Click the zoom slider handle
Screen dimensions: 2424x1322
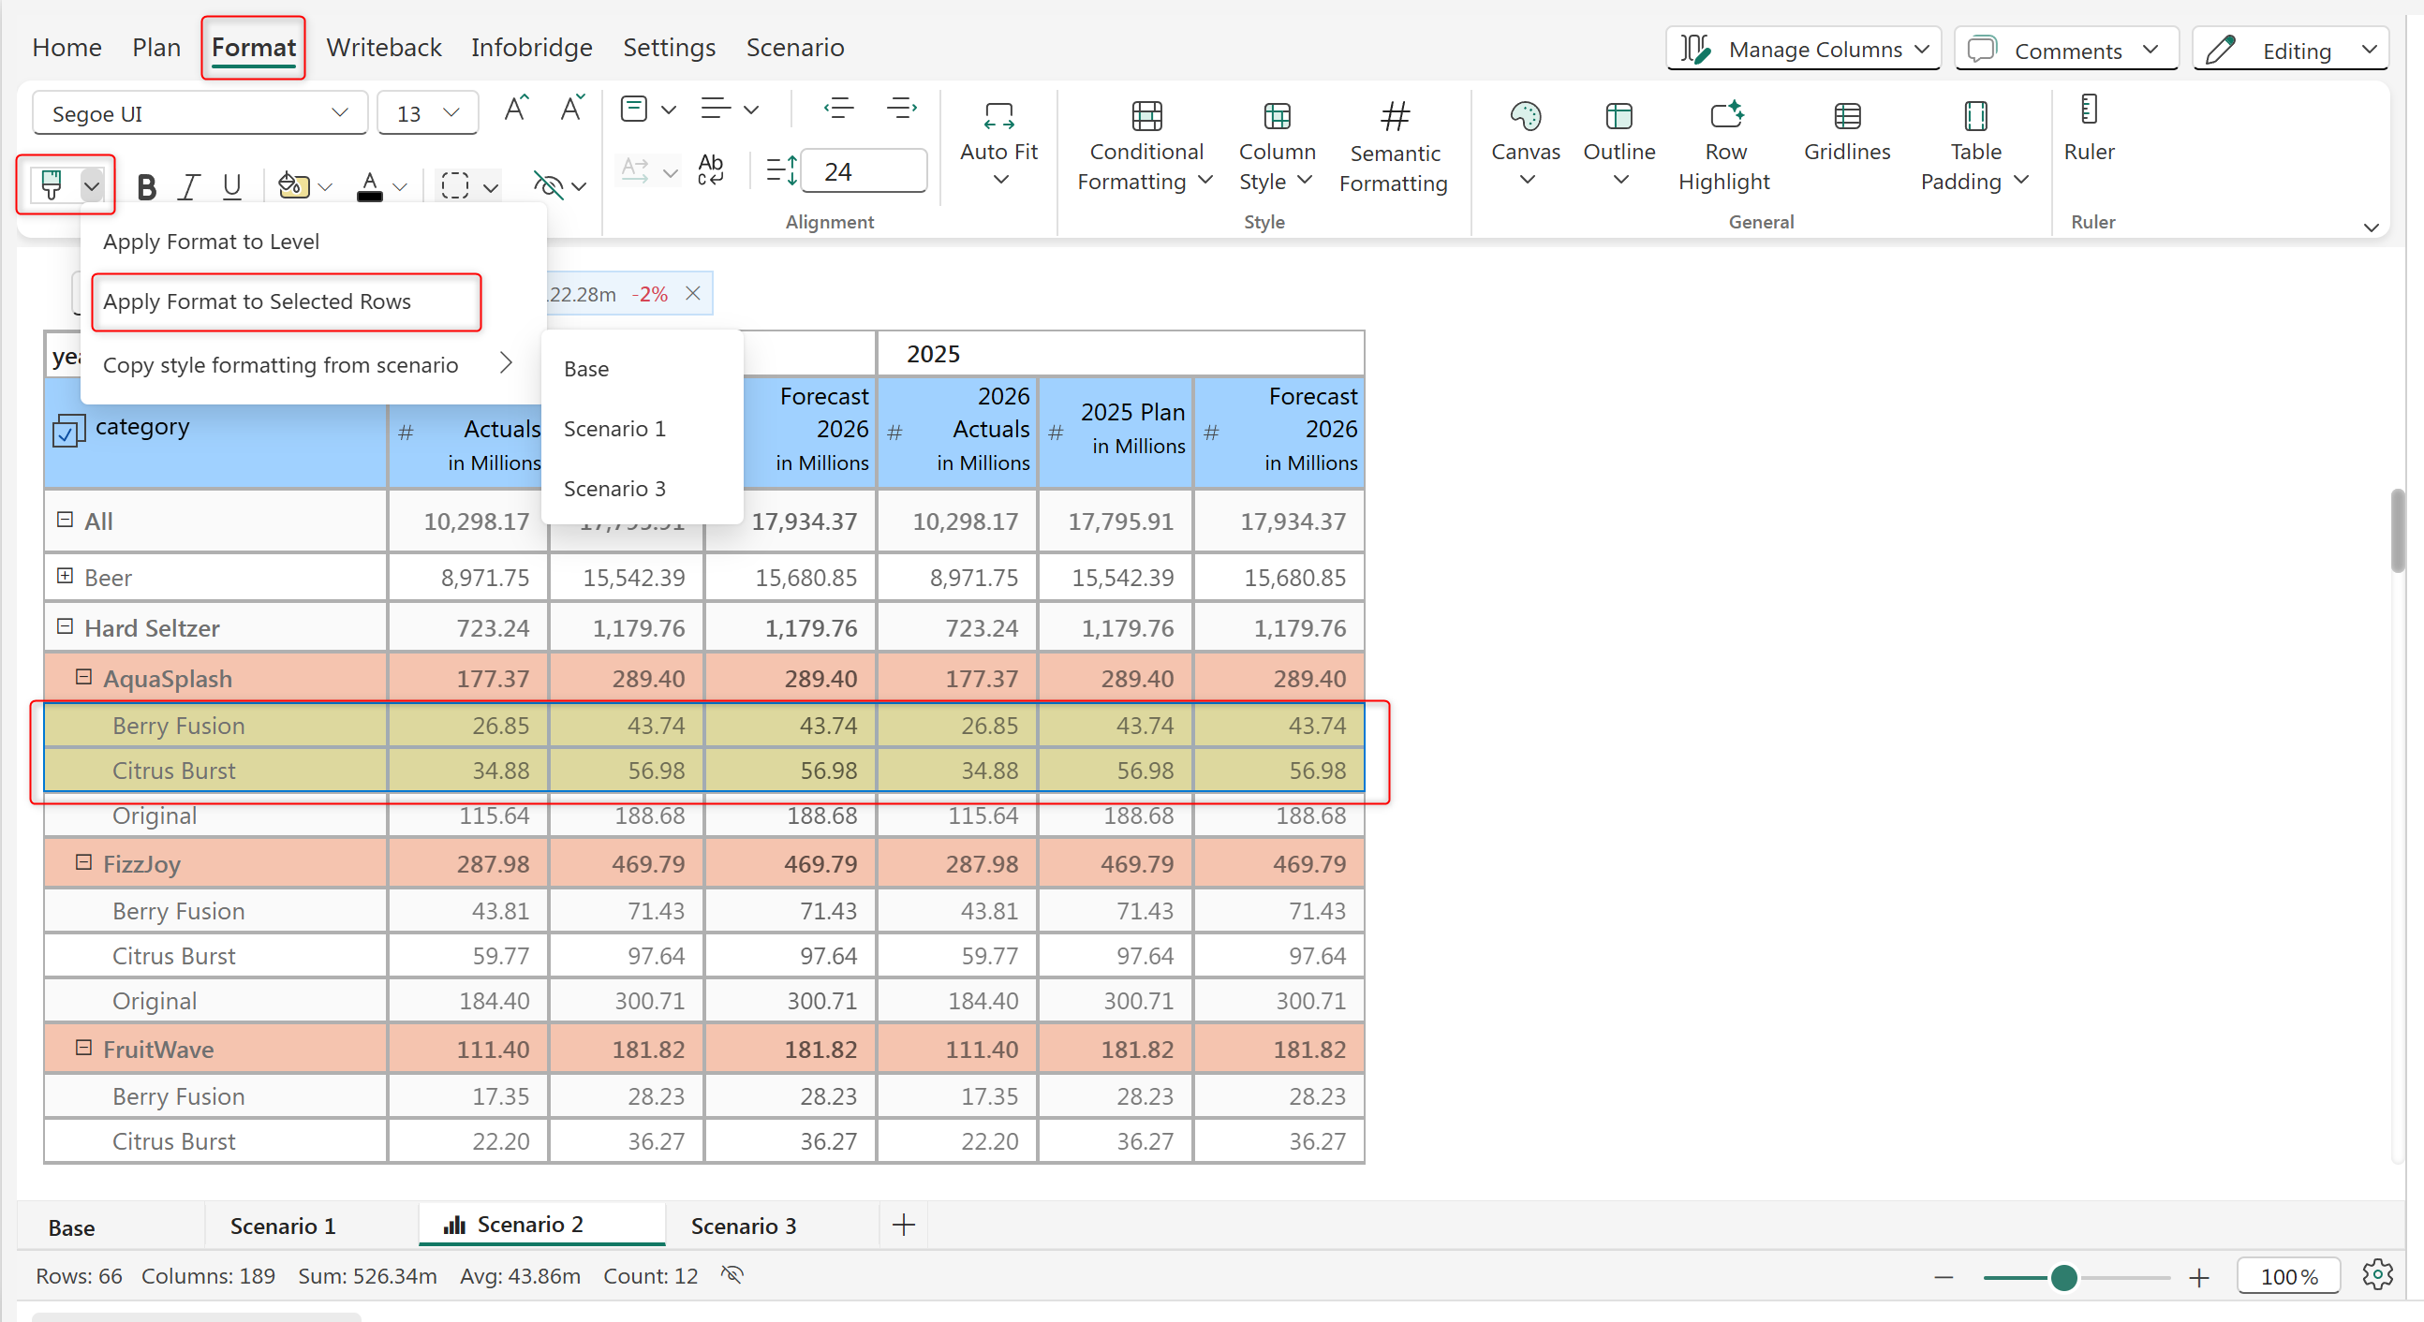click(x=2063, y=1277)
